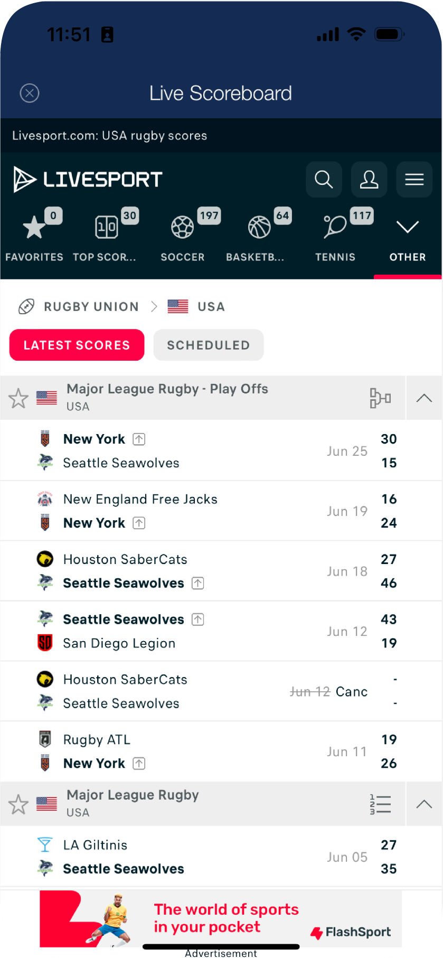Collapse the Play Offs league section

[x=424, y=398]
